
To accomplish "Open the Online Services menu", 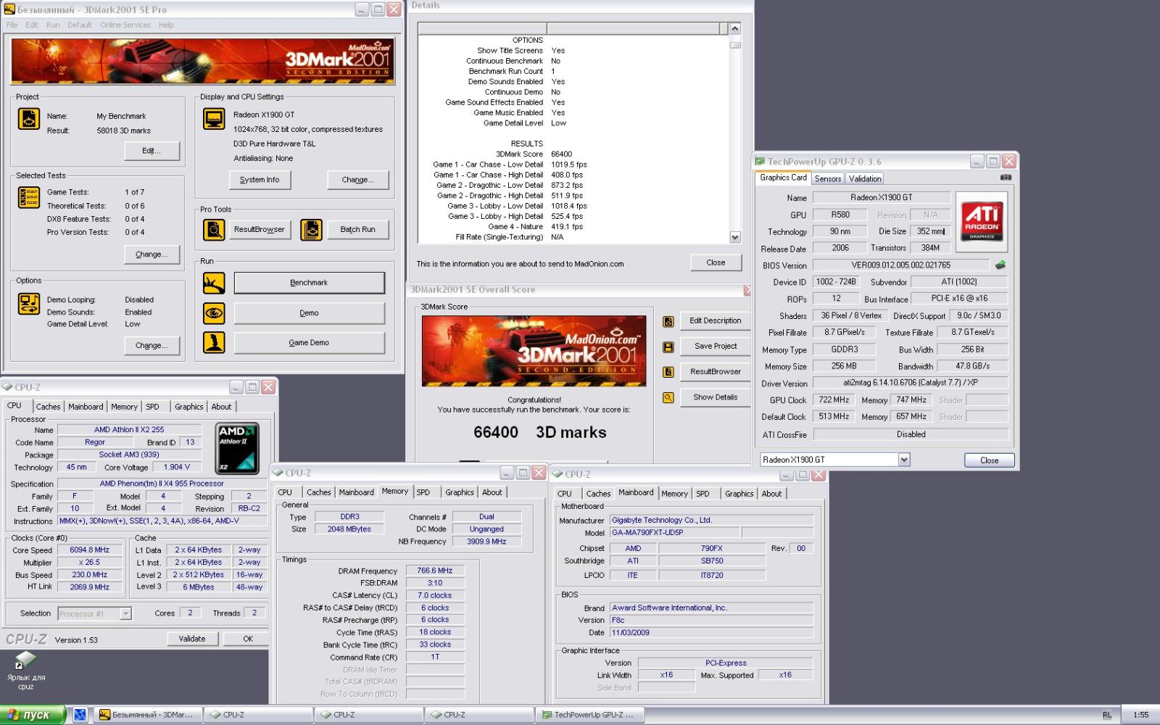I will point(125,25).
